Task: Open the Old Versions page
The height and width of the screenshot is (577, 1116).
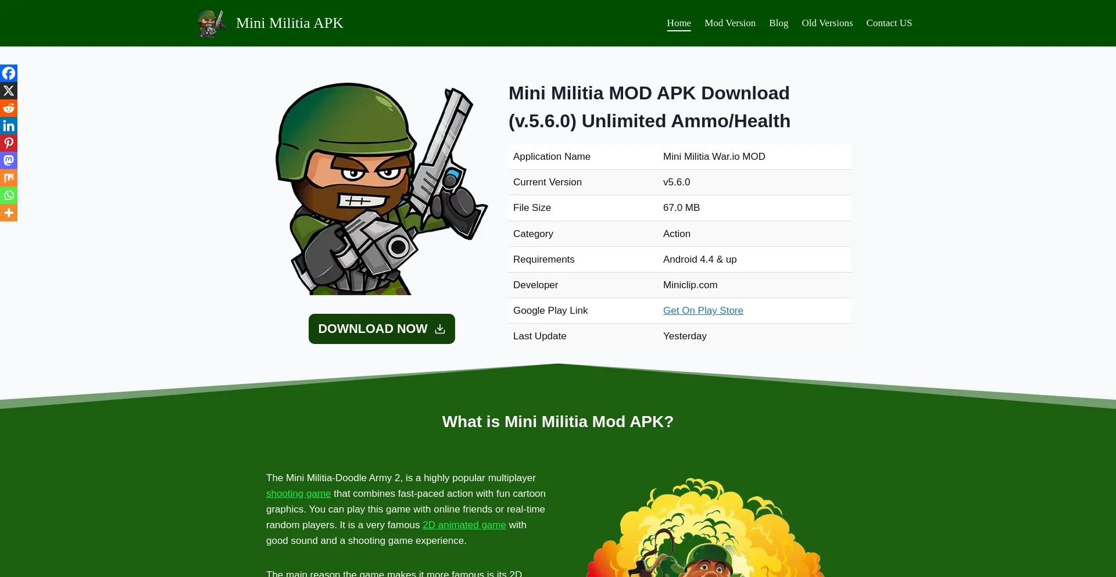Action: 827,23
